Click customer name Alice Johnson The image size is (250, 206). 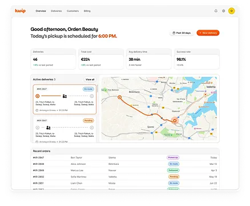(78, 164)
